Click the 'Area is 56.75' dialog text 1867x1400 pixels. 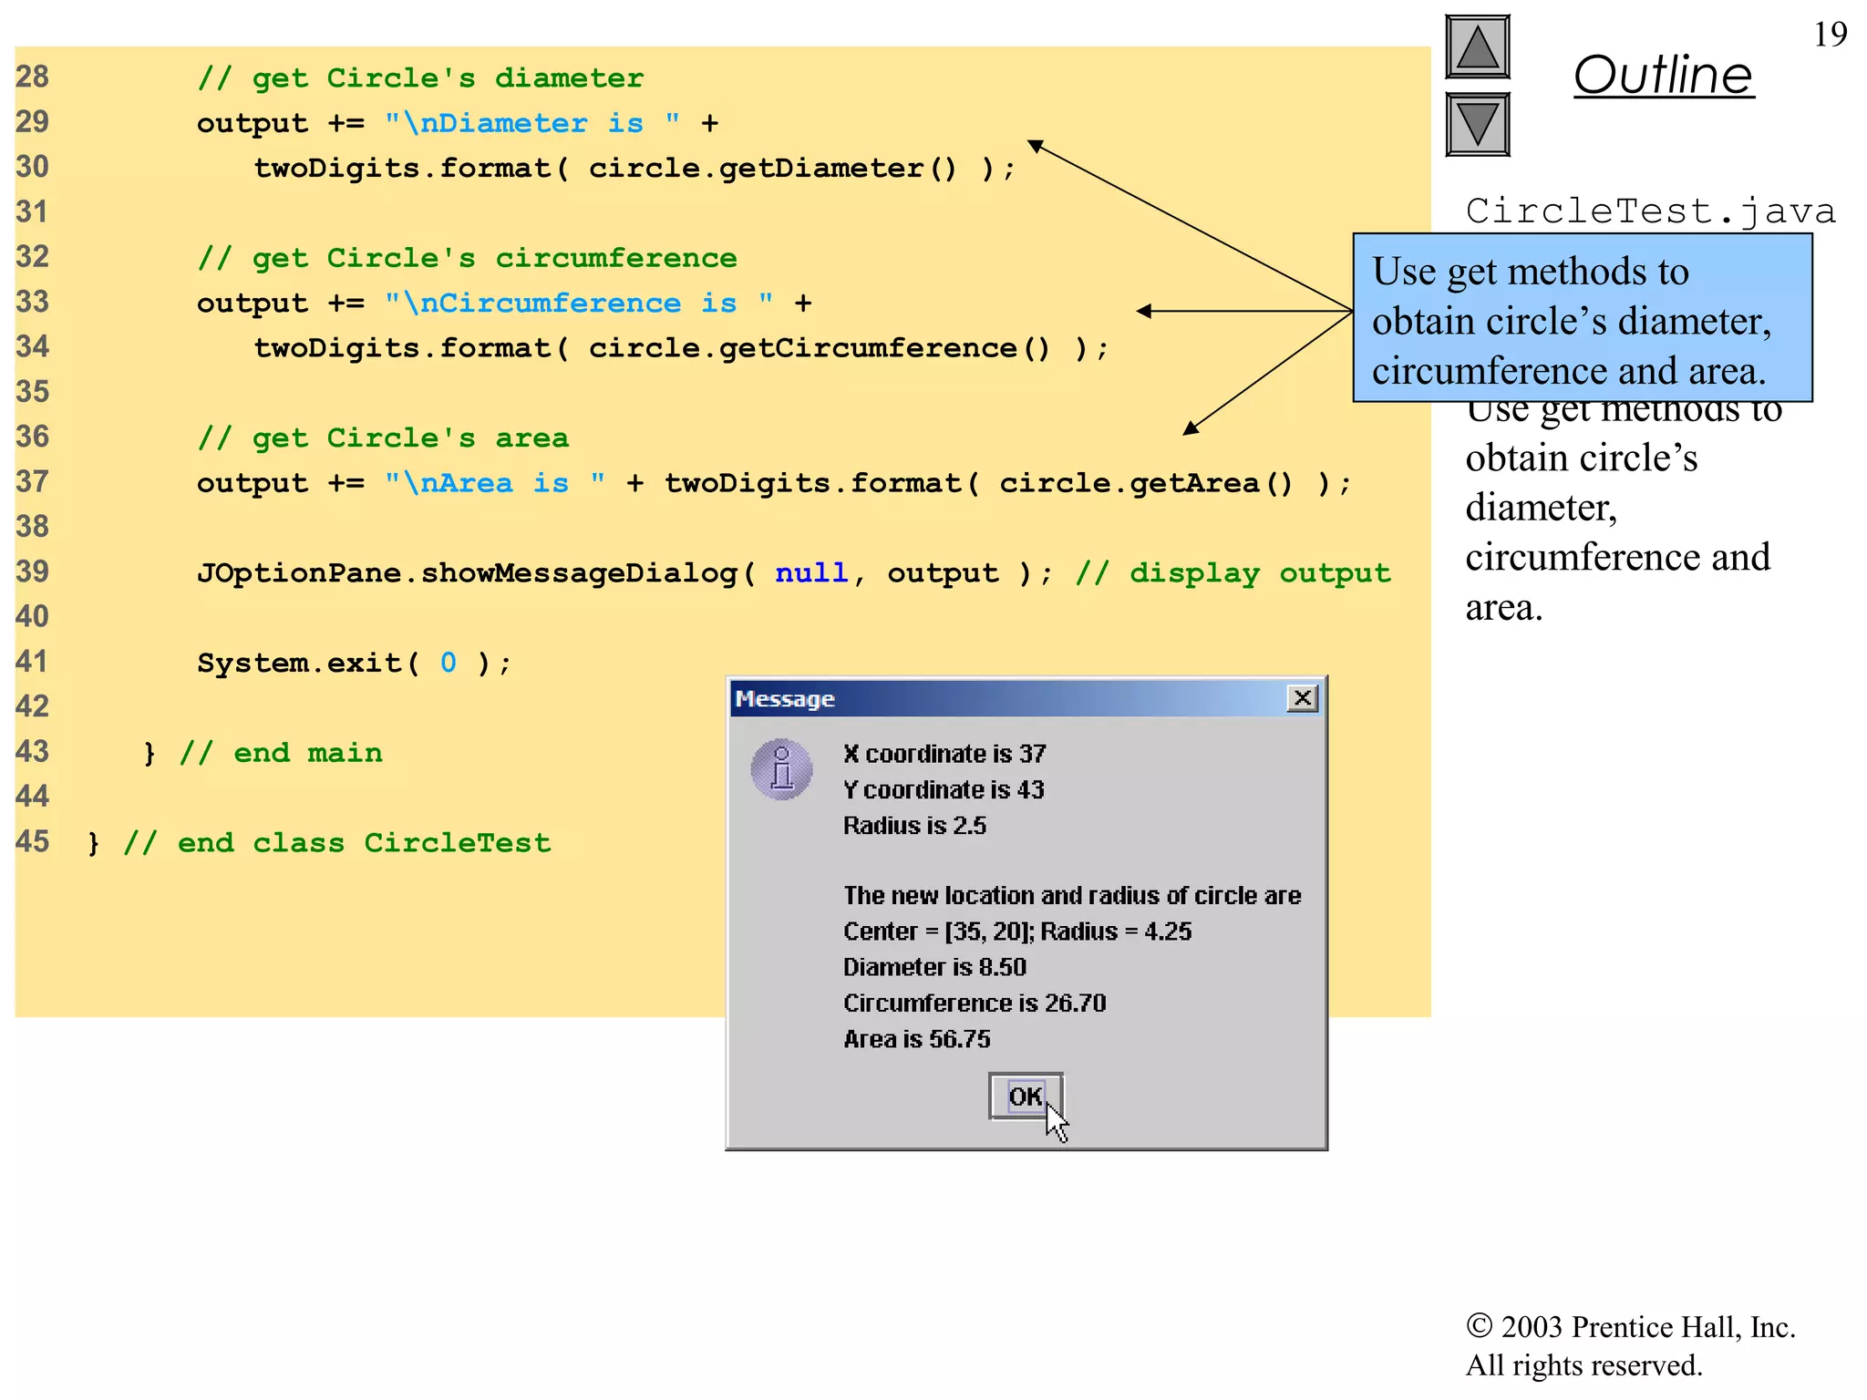click(916, 1039)
